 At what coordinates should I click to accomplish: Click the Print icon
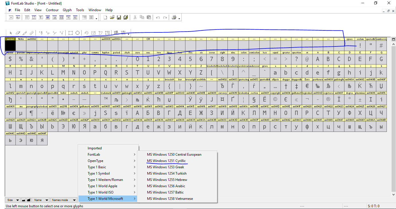[x=174, y=17]
